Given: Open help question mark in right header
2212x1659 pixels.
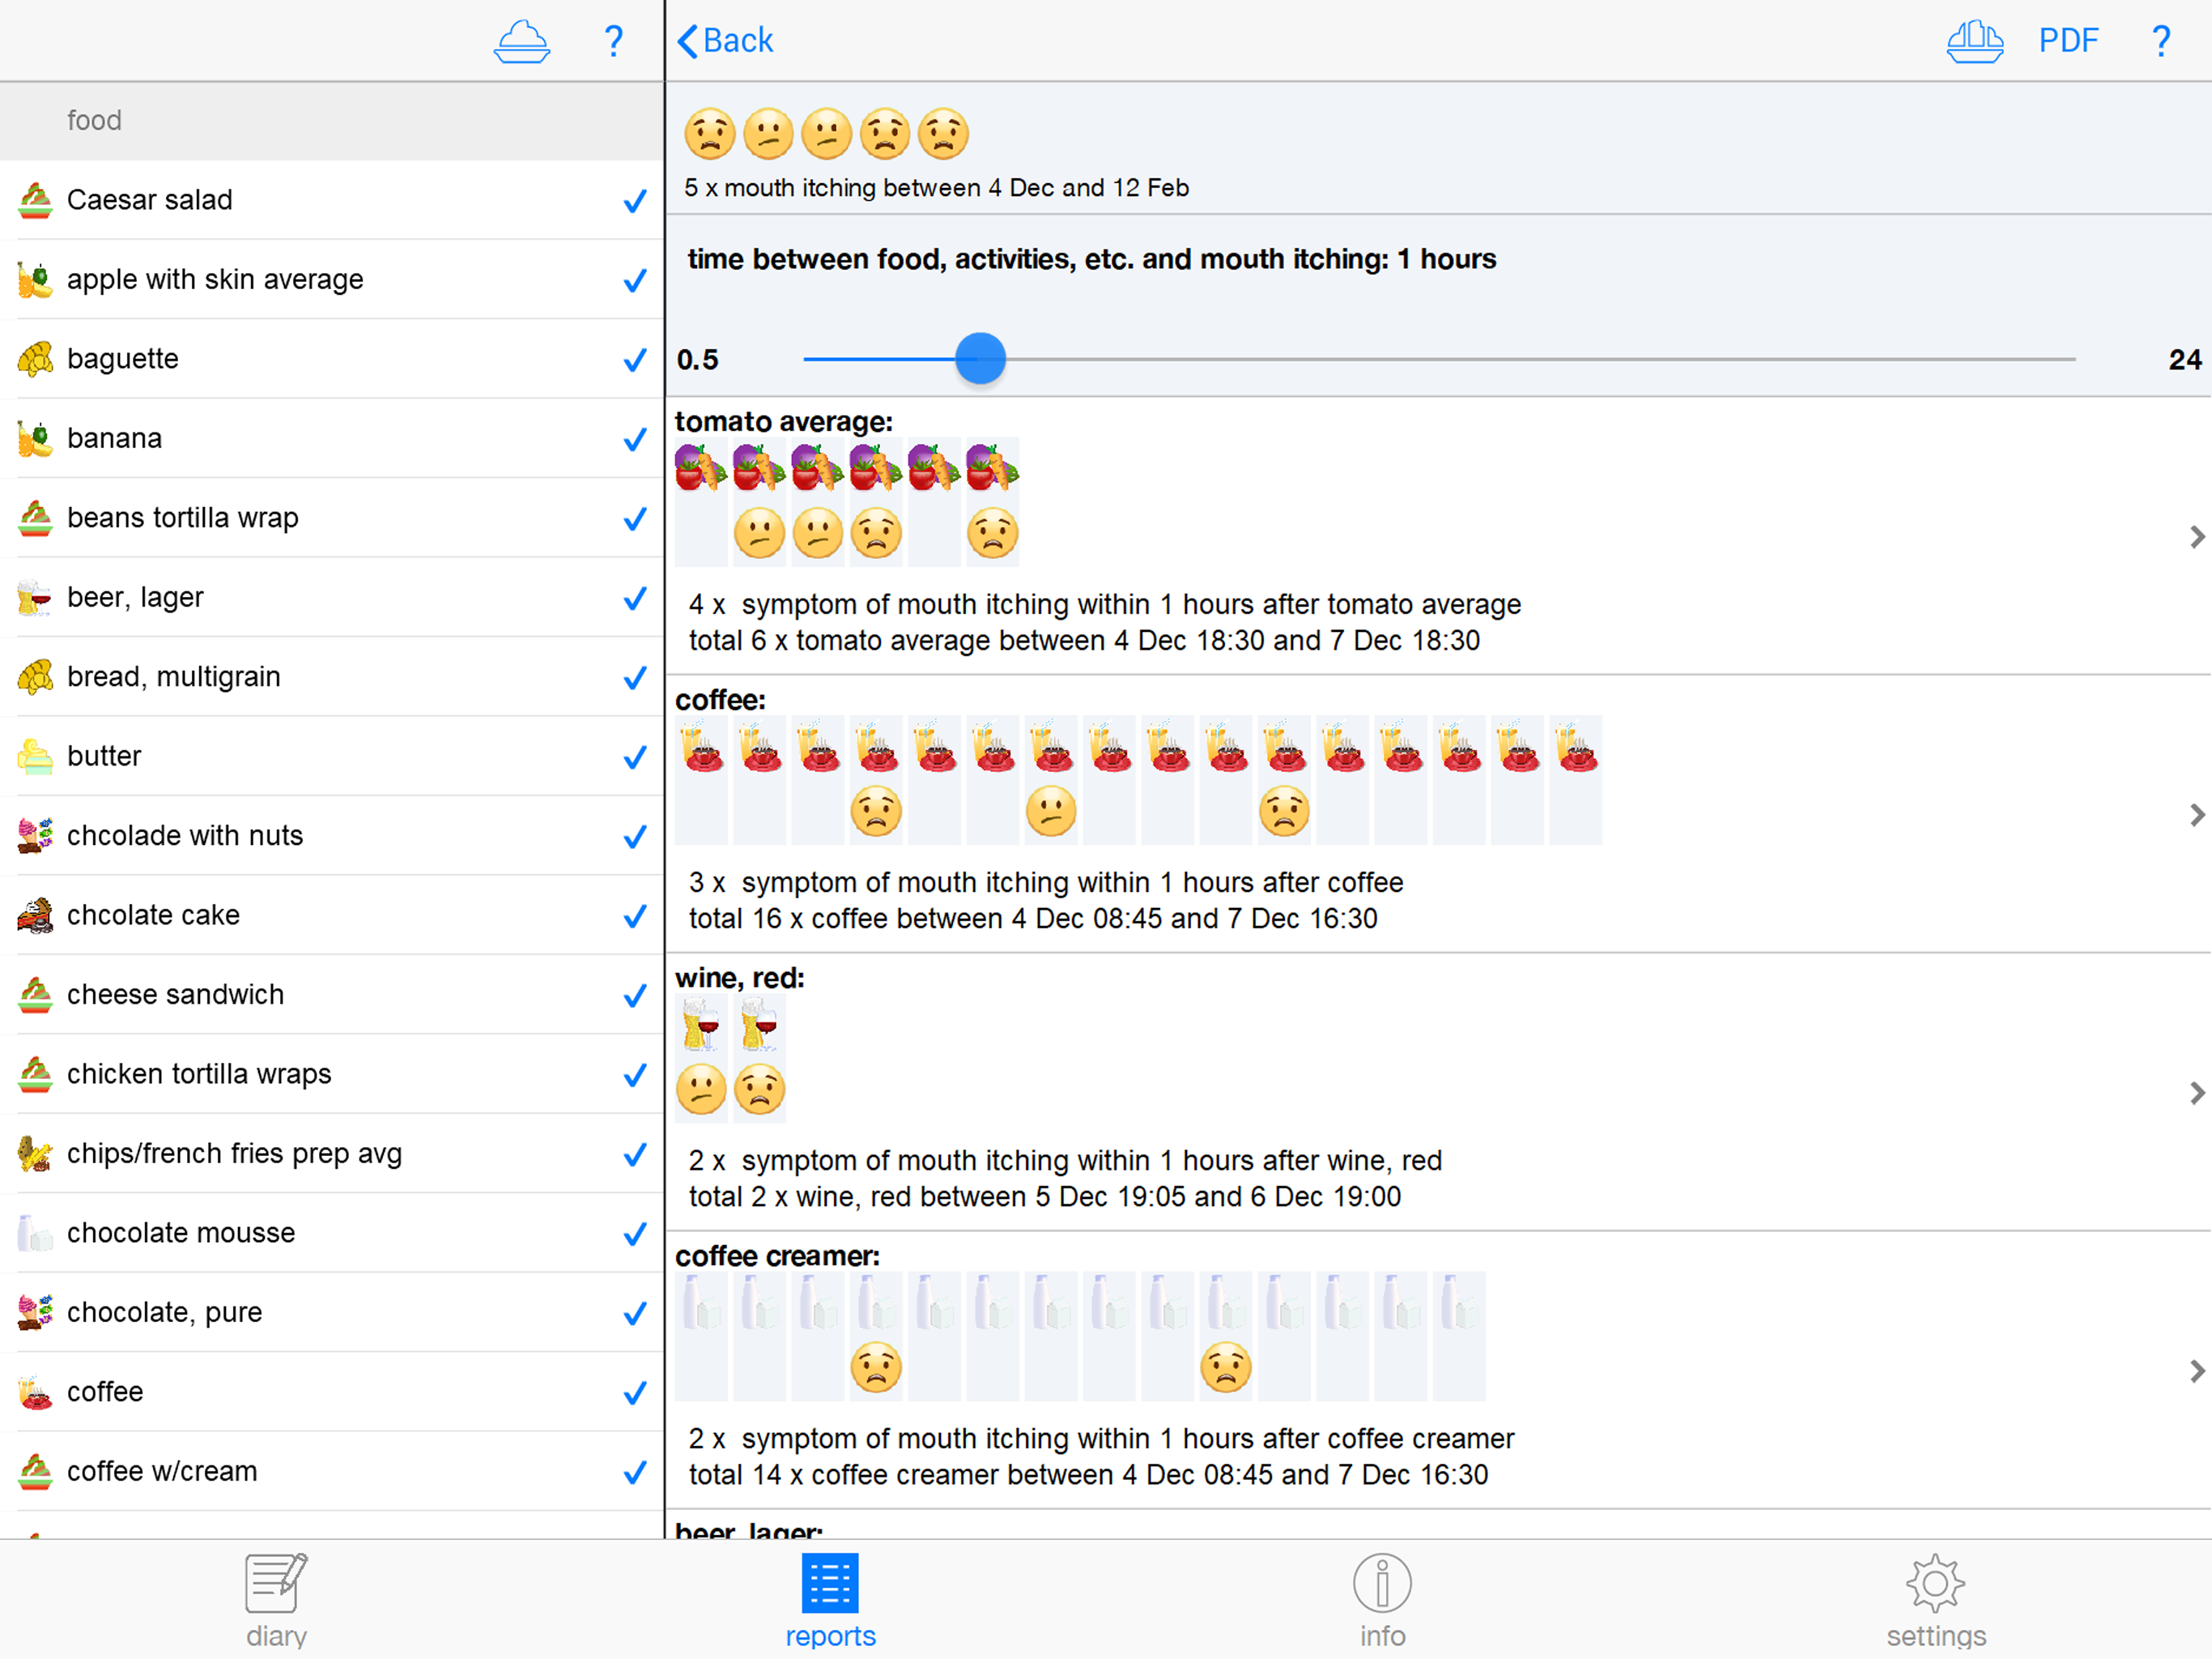Looking at the screenshot, I should [2161, 42].
